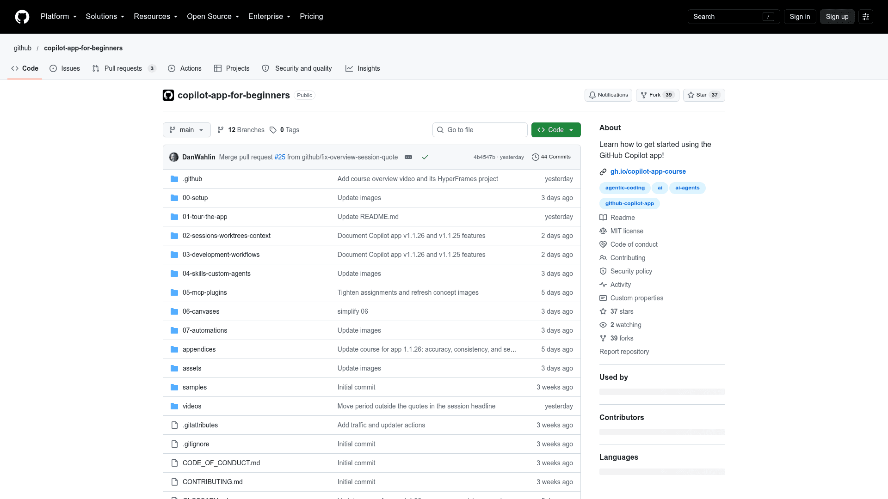888x499 pixels.
Task: Click the commit status green checkmark
Action: (x=425, y=157)
